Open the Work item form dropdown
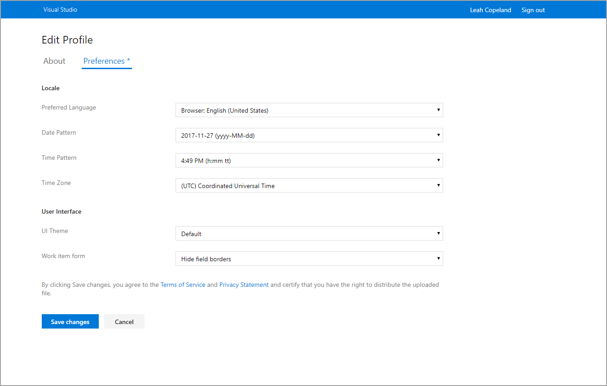The image size is (607, 386). coord(309,259)
